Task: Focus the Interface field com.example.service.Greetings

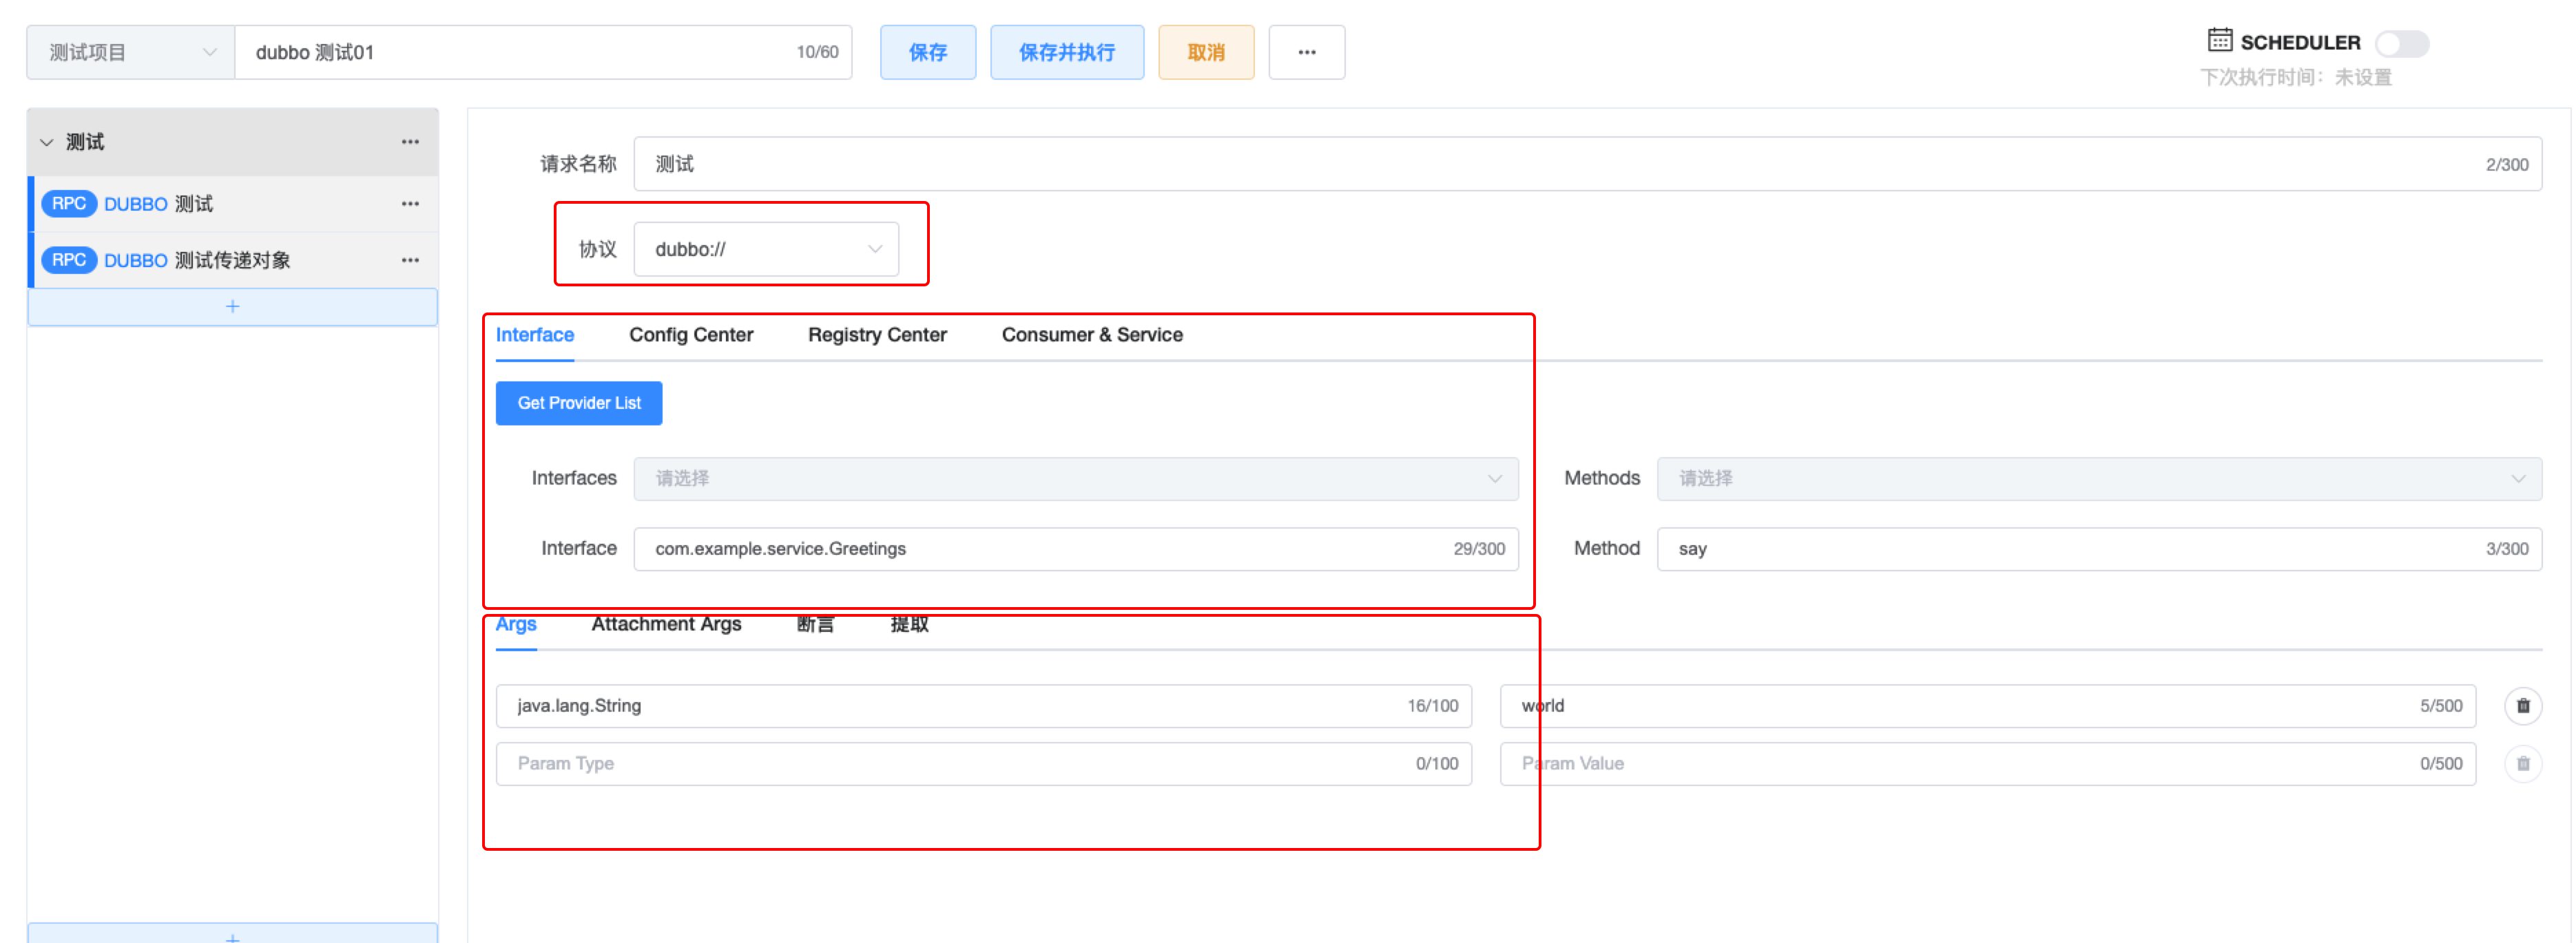Action: [1075, 549]
